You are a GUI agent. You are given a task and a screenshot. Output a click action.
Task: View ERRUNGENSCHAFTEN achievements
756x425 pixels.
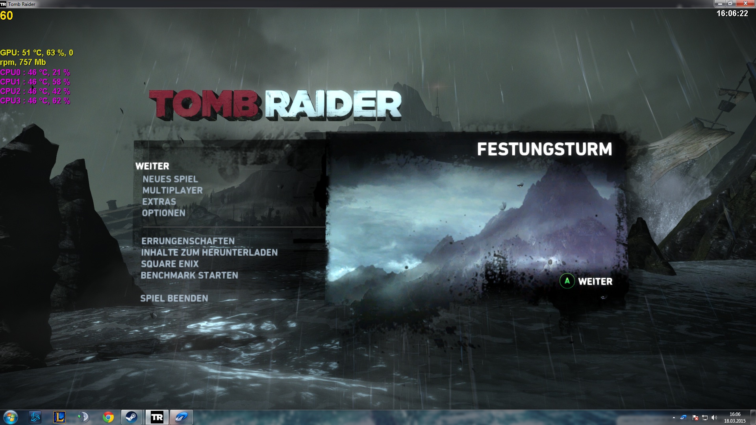188,241
